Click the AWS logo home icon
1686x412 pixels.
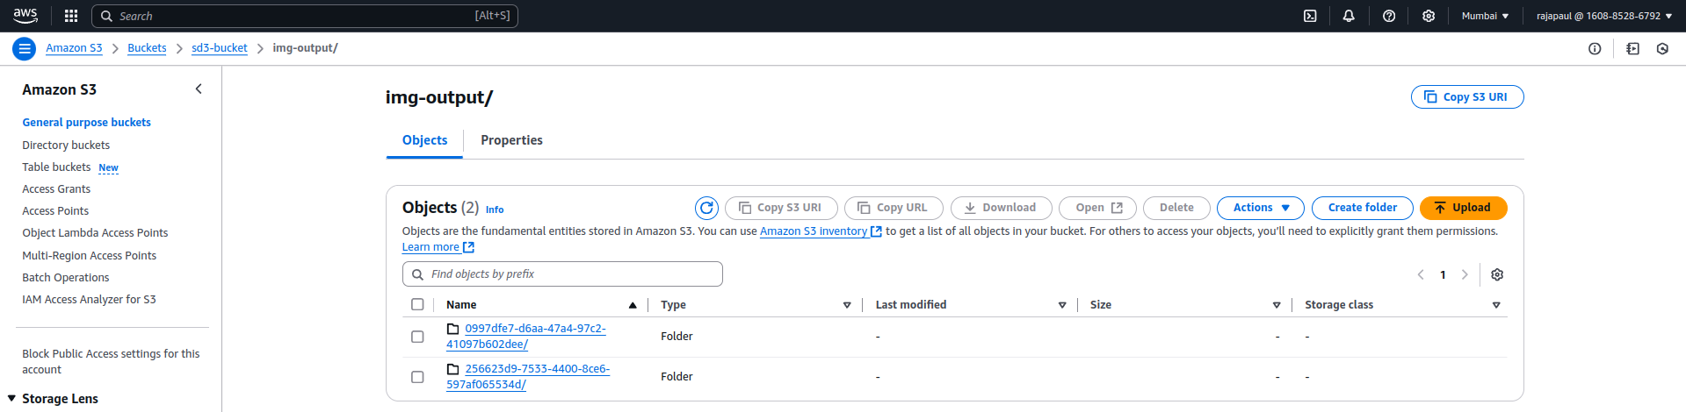click(25, 15)
